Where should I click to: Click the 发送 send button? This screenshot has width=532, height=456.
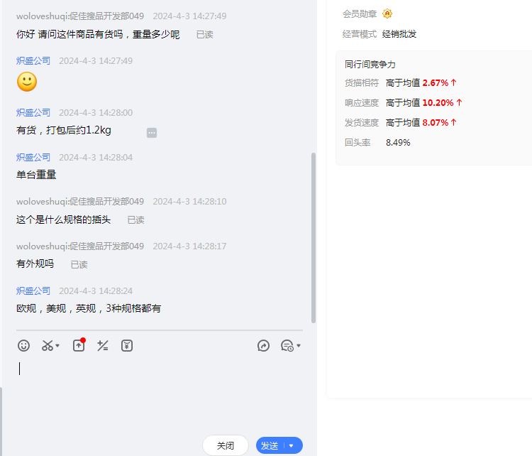click(270, 445)
